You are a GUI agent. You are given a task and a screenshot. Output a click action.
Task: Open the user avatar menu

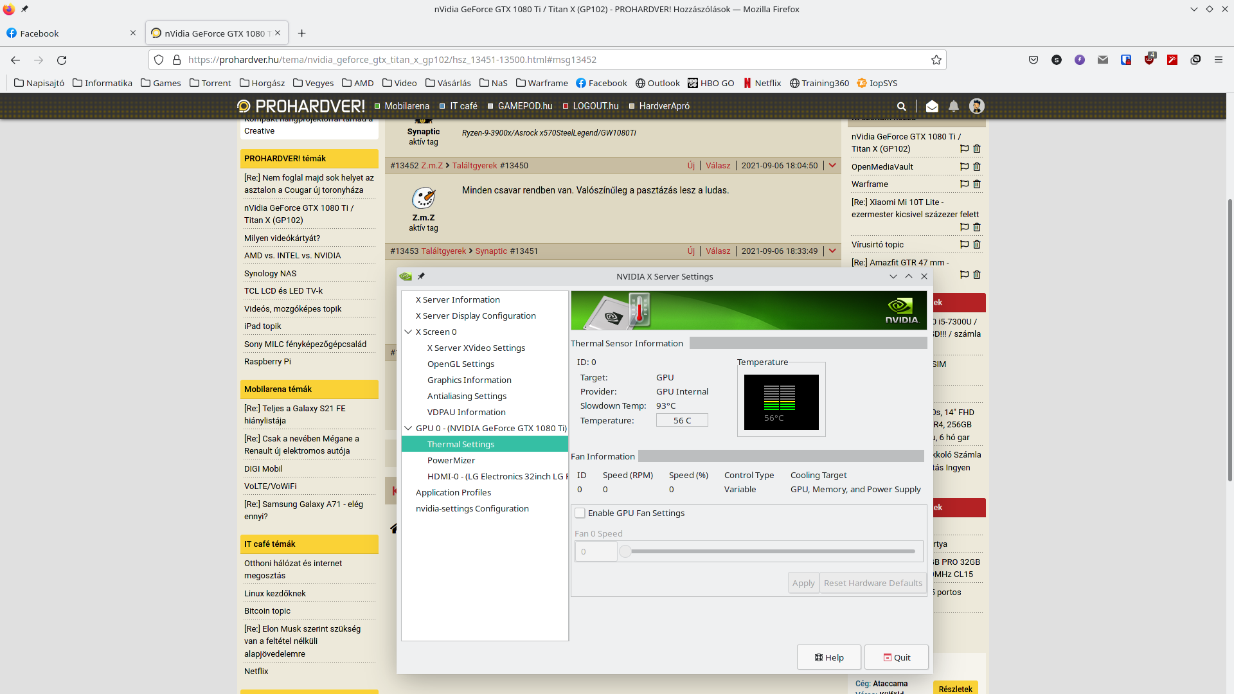coord(977,106)
